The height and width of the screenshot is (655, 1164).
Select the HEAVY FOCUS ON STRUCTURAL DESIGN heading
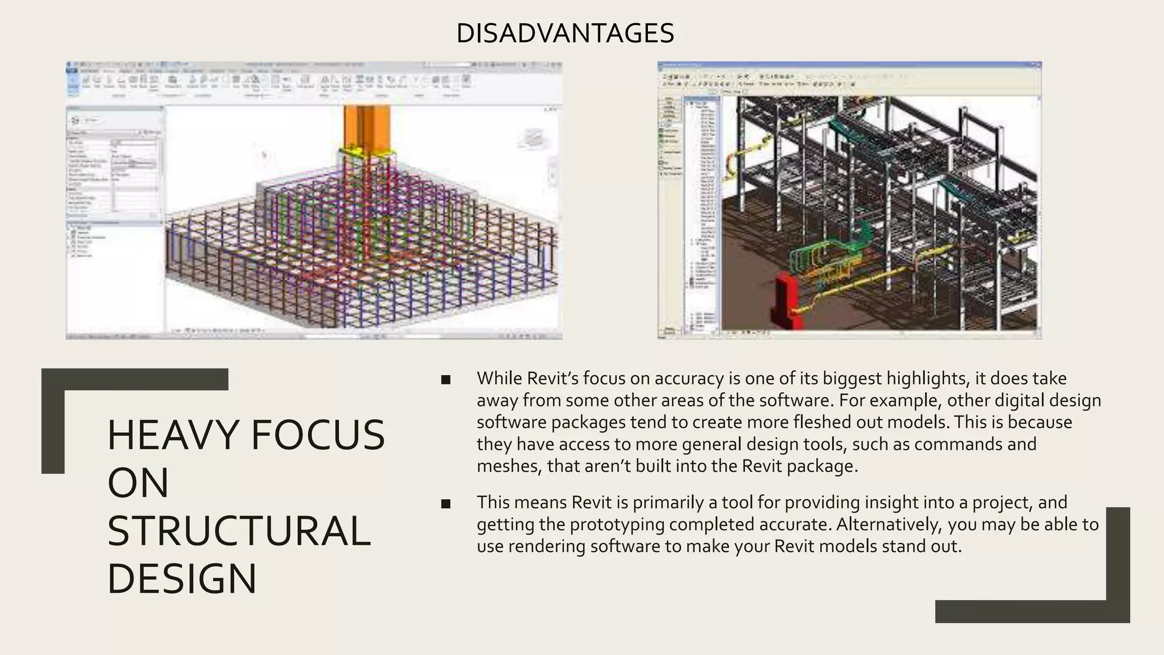(246, 506)
